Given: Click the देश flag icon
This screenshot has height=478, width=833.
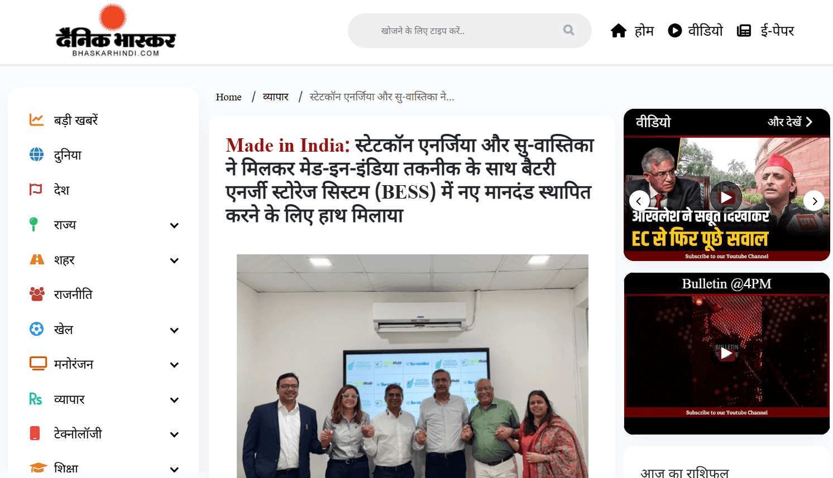Looking at the screenshot, I should [36, 190].
